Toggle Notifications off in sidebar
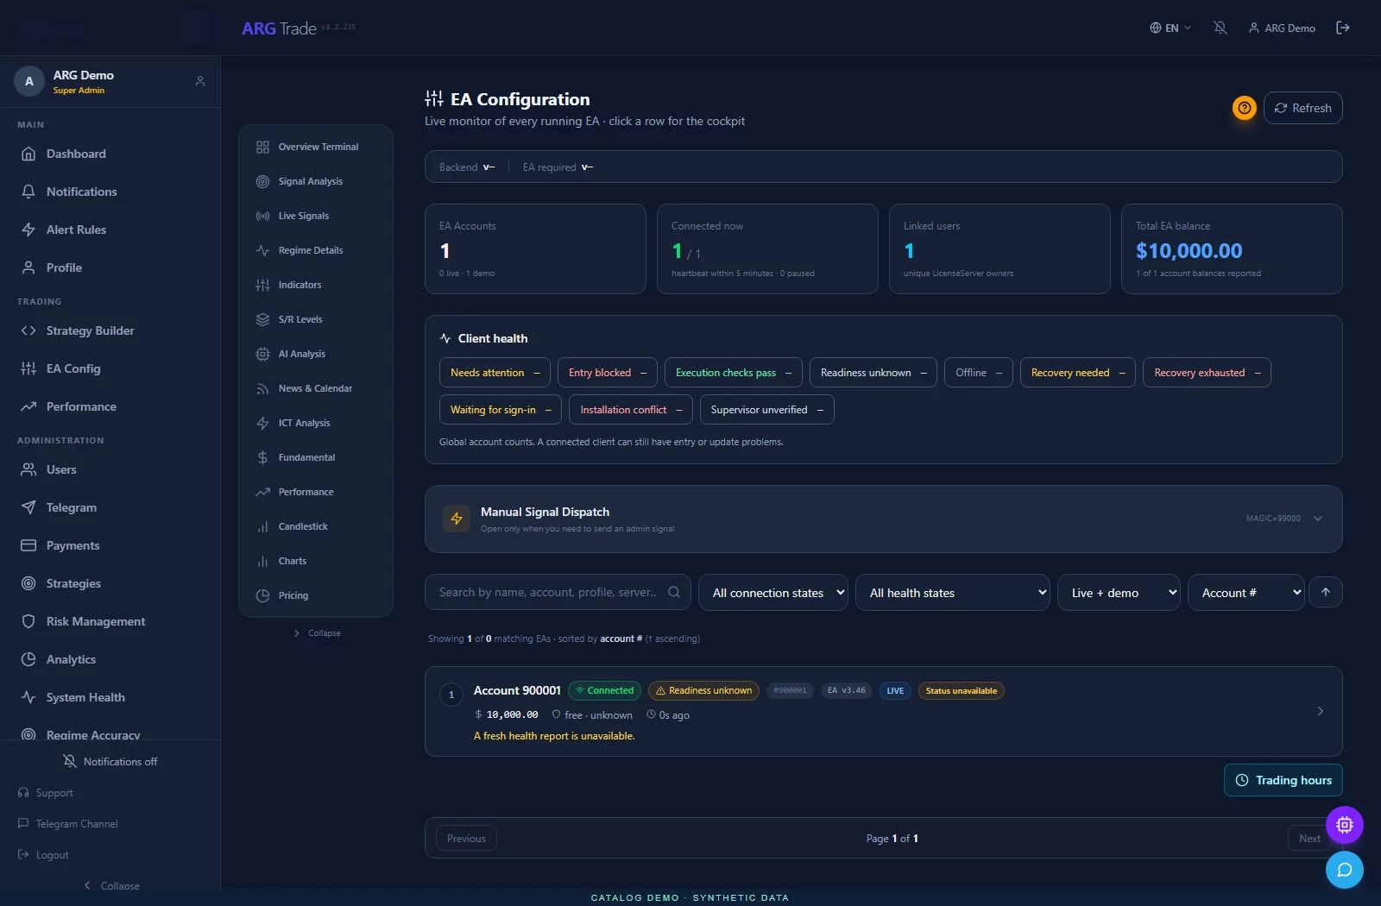 coord(110,762)
